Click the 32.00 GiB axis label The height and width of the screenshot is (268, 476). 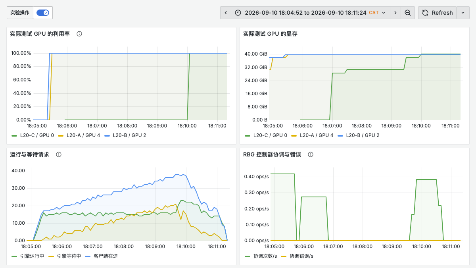(x=256, y=67)
